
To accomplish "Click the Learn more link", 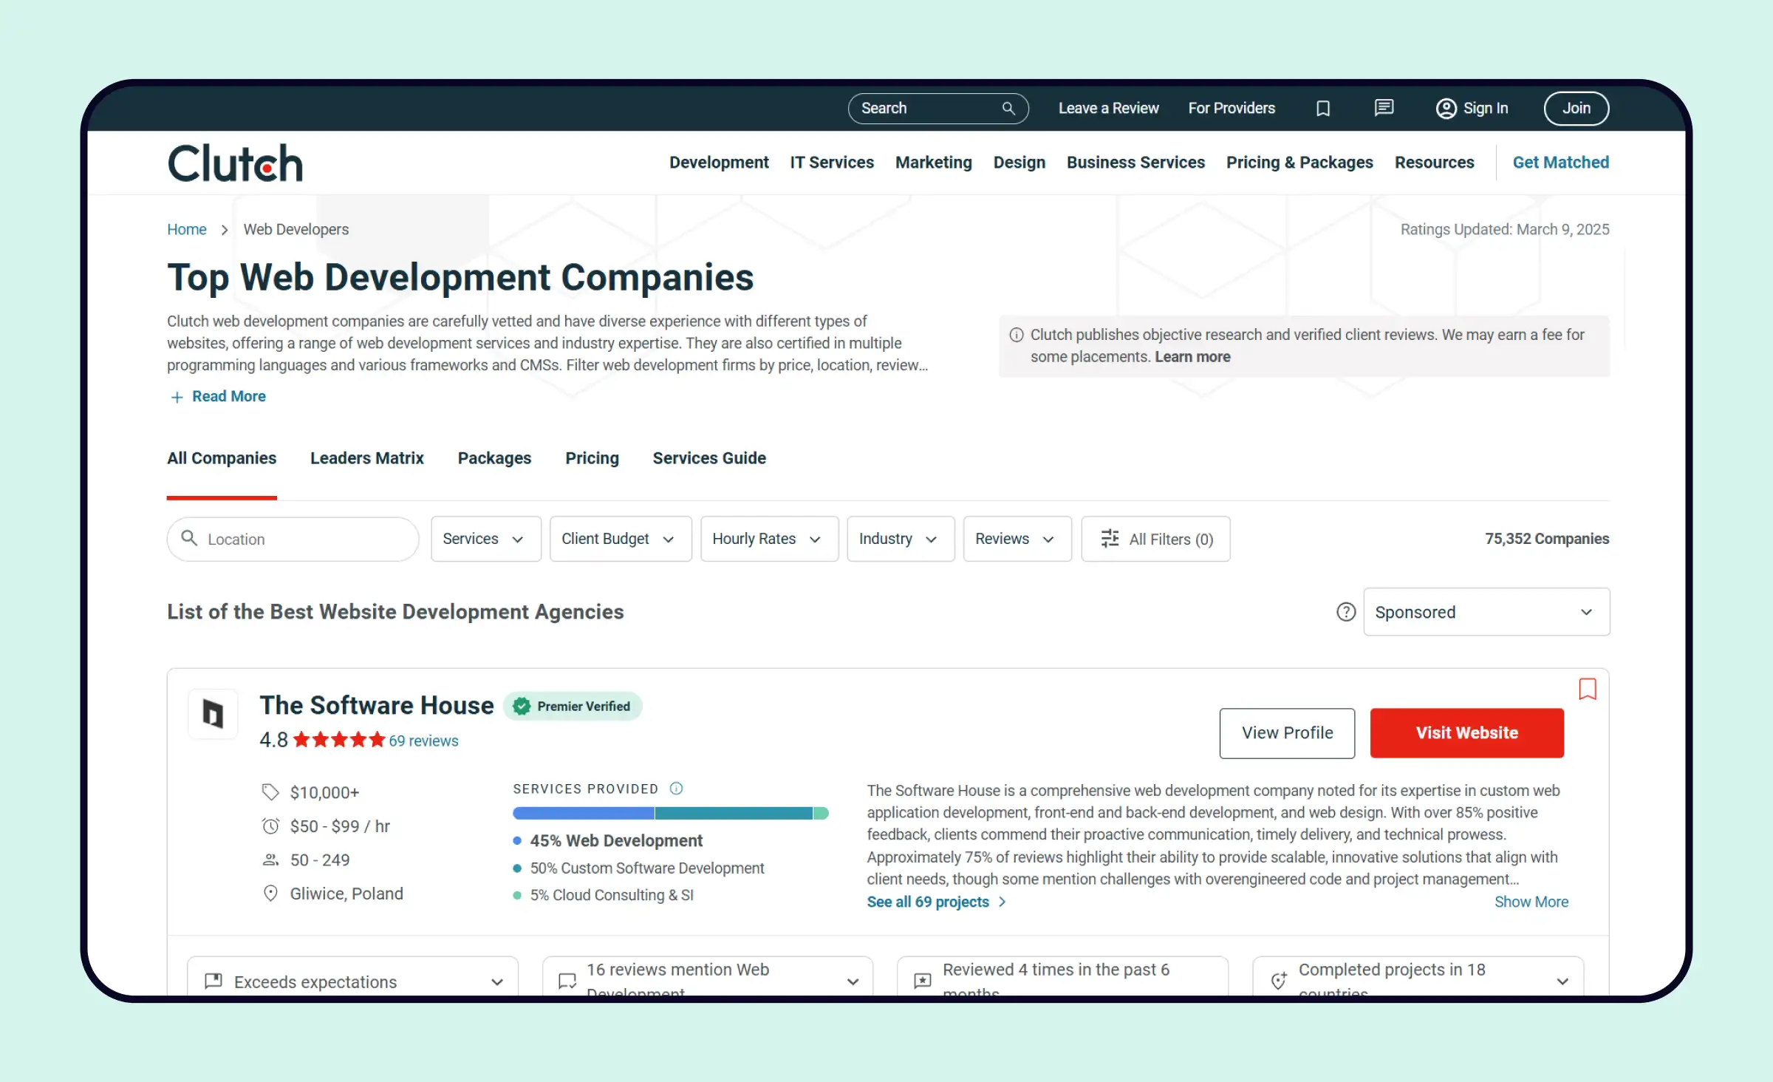I will (1192, 357).
